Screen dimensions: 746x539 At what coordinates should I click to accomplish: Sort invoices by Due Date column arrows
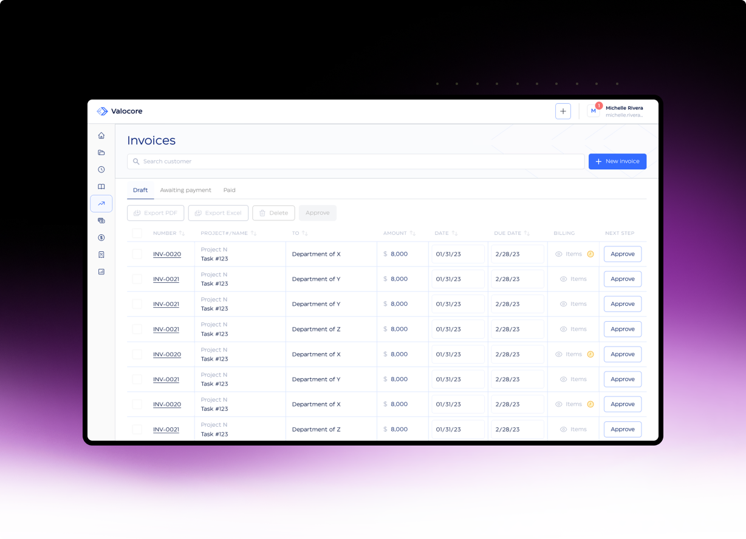click(x=527, y=233)
